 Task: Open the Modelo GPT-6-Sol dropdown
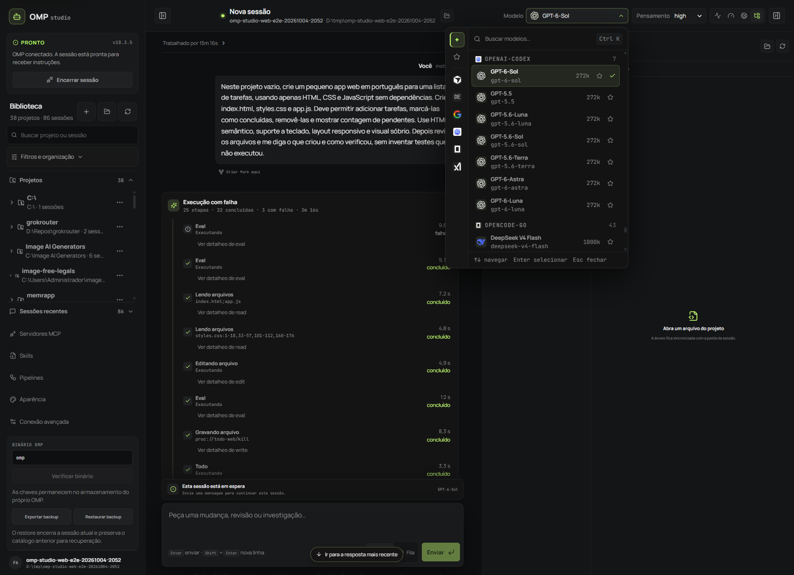tap(577, 16)
